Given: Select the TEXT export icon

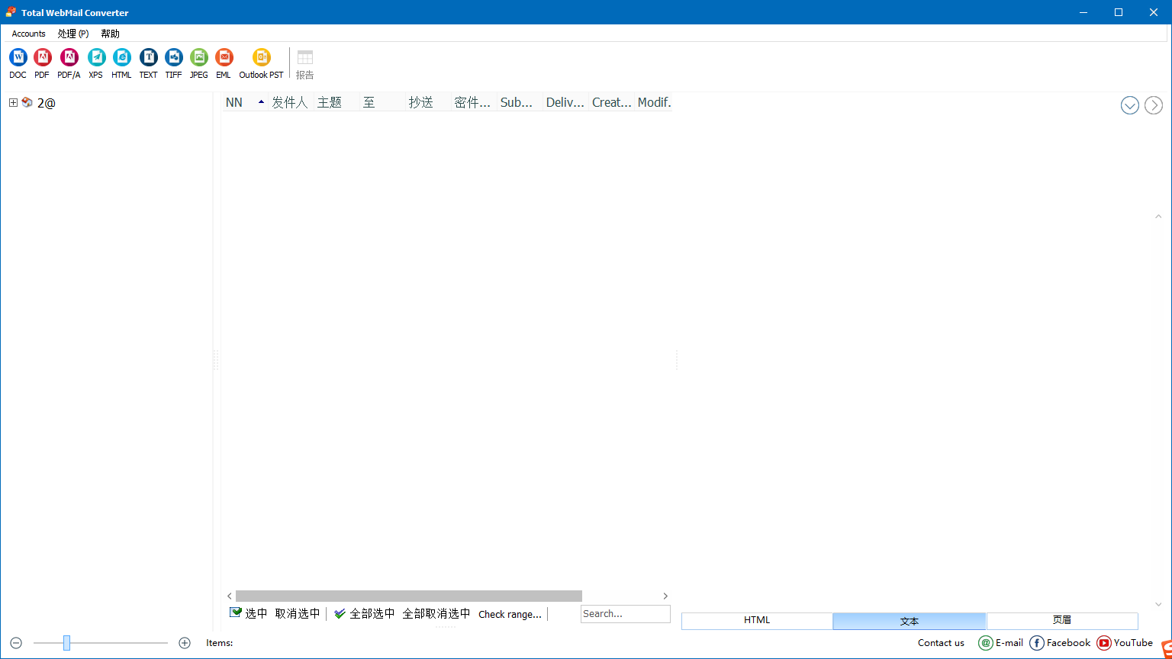Looking at the screenshot, I should [x=148, y=63].
